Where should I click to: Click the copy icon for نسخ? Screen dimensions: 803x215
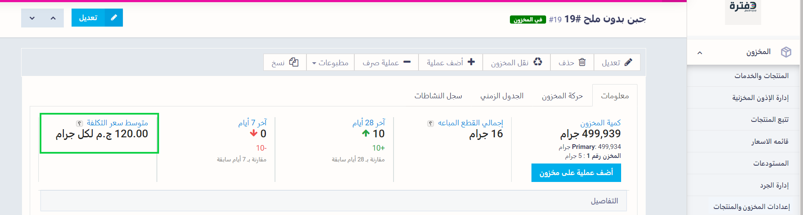click(294, 62)
